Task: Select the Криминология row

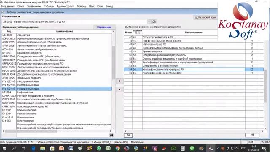Action: [x=57, y=117]
